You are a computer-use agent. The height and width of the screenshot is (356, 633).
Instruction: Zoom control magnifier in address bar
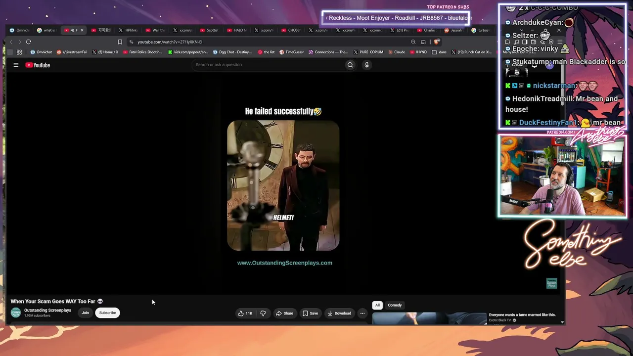point(413,42)
